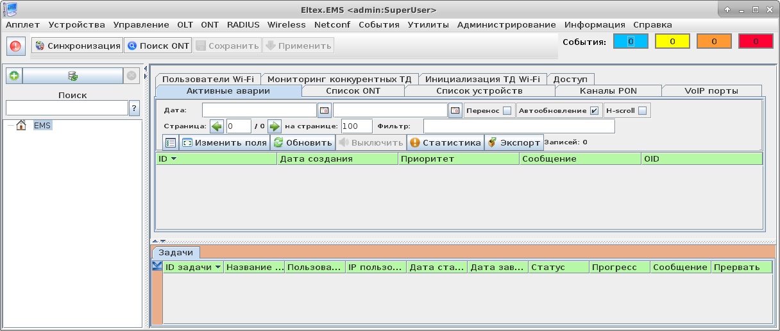Open the OLT menu

coord(185,25)
